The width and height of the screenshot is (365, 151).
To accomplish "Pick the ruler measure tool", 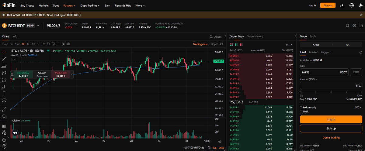I will click(x=4, y=109).
